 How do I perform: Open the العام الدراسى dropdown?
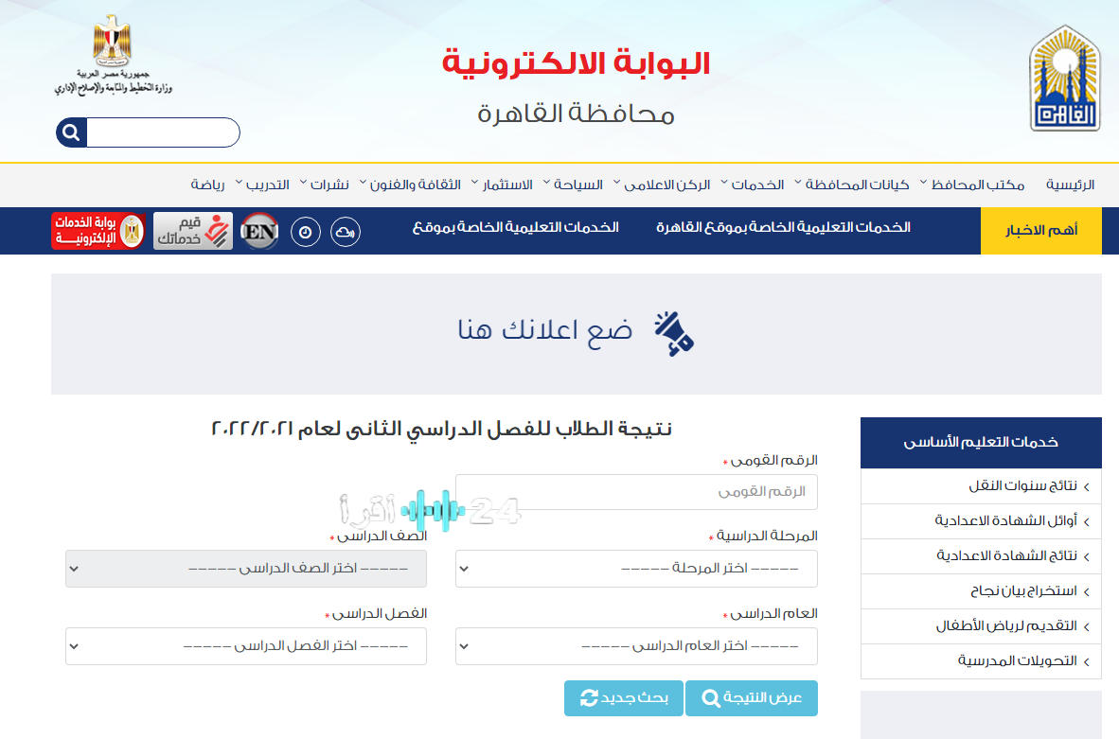pyautogui.click(x=636, y=646)
